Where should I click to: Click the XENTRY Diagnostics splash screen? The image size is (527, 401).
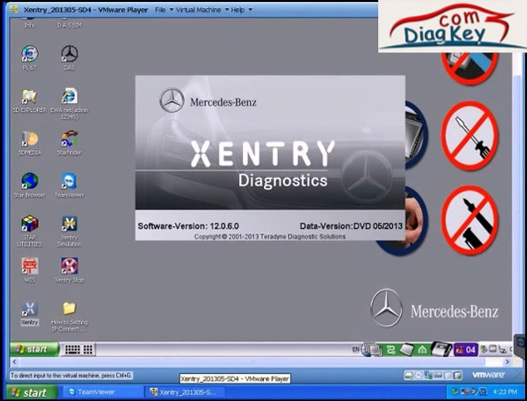pyautogui.click(x=270, y=158)
